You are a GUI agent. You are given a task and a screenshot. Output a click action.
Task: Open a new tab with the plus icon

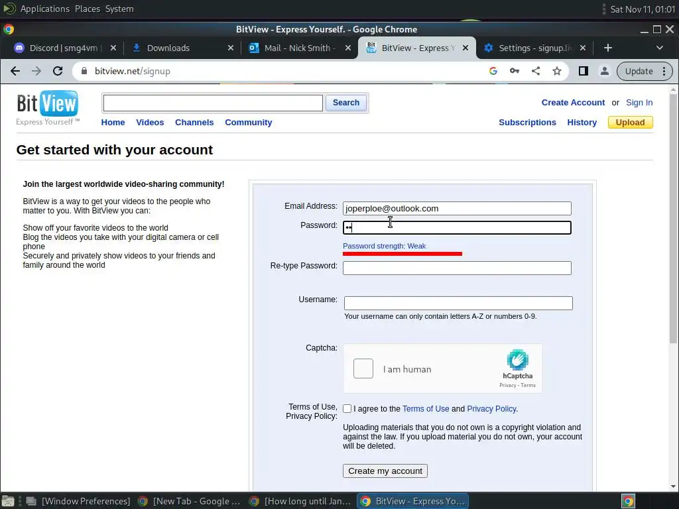click(608, 48)
